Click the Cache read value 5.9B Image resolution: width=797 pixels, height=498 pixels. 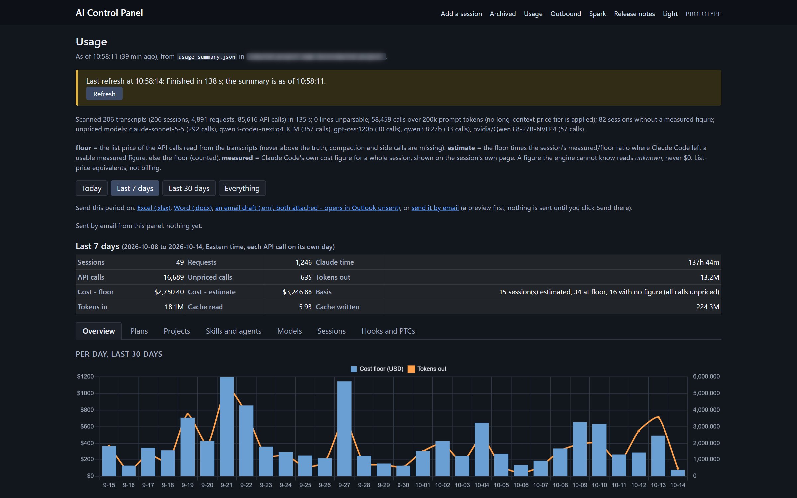305,307
